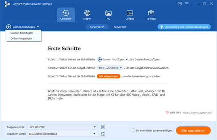Choose Dateien hinzufügen from the dropdown menu
The height and width of the screenshot is (140, 217).
click(22, 33)
